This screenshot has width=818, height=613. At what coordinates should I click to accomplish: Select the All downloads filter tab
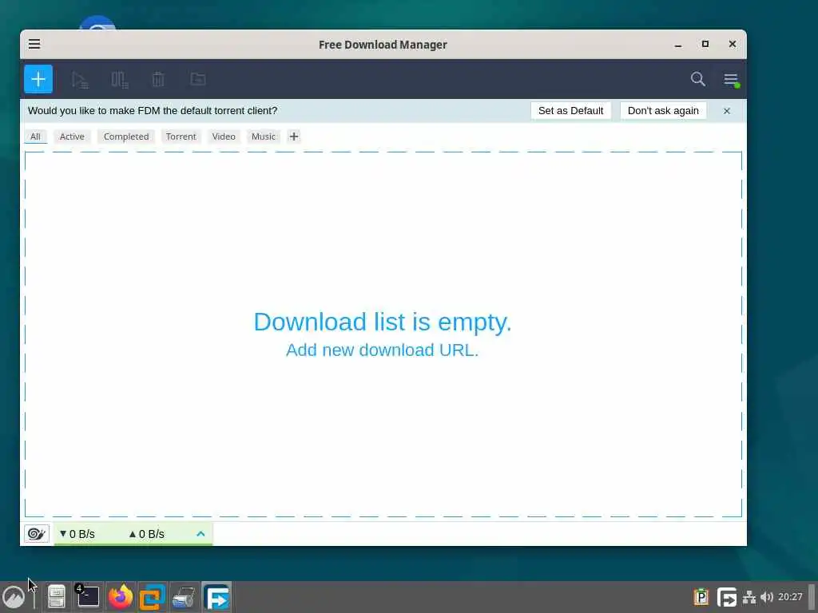coord(35,136)
